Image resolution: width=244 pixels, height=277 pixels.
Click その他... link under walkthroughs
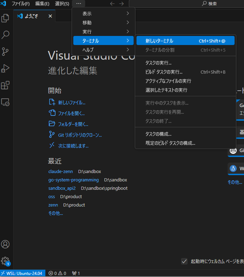(235, 182)
